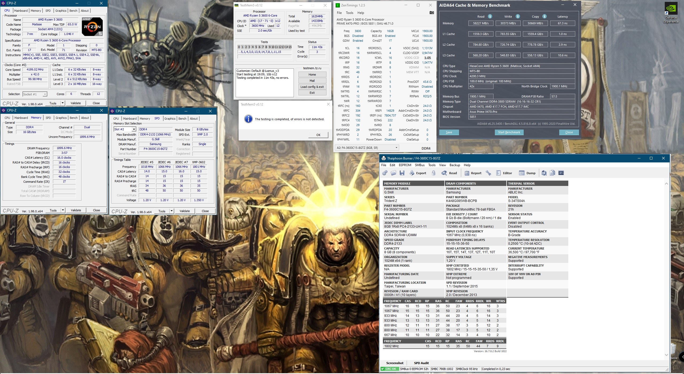Click the SPD Audit tab in Thaiphoon Burner
The height and width of the screenshot is (374, 684).
[x=421, y=363]
